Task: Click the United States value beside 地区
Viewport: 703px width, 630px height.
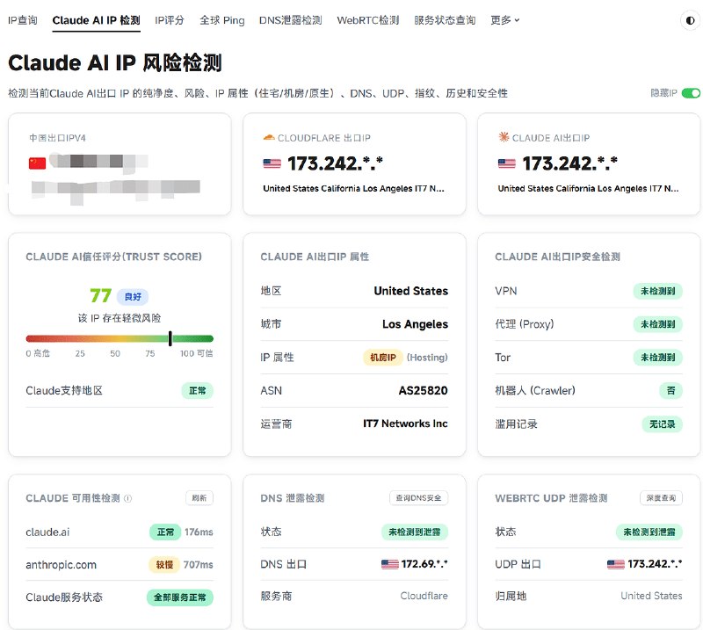Action: [x=410, y=291]
